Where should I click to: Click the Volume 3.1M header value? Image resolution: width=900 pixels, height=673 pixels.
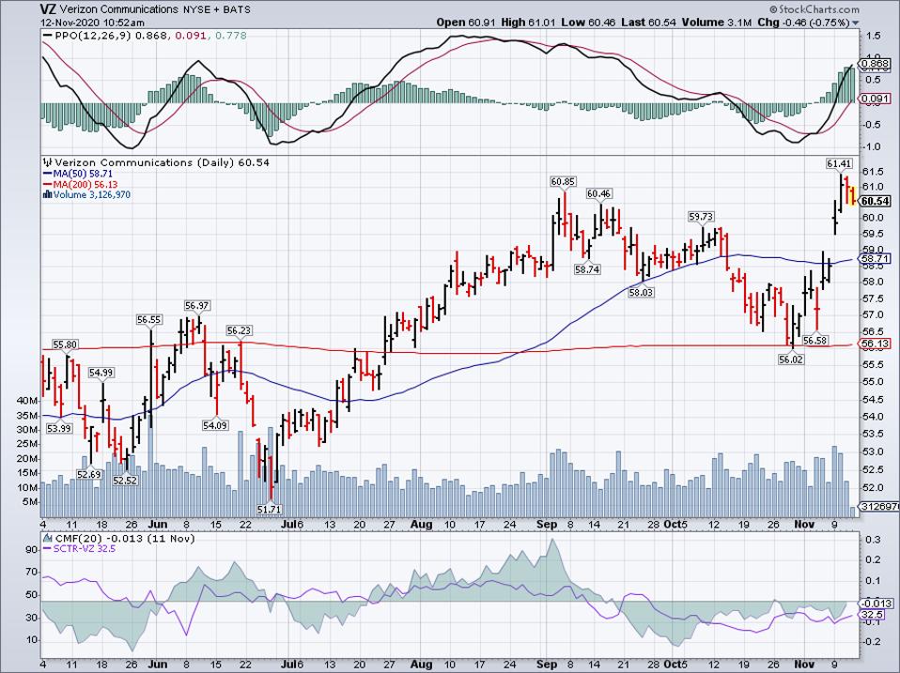pyautogui.click(x=716, y=23)
